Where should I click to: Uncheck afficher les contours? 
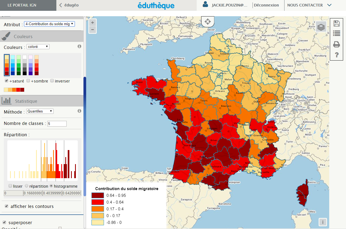tap(7, 206)
